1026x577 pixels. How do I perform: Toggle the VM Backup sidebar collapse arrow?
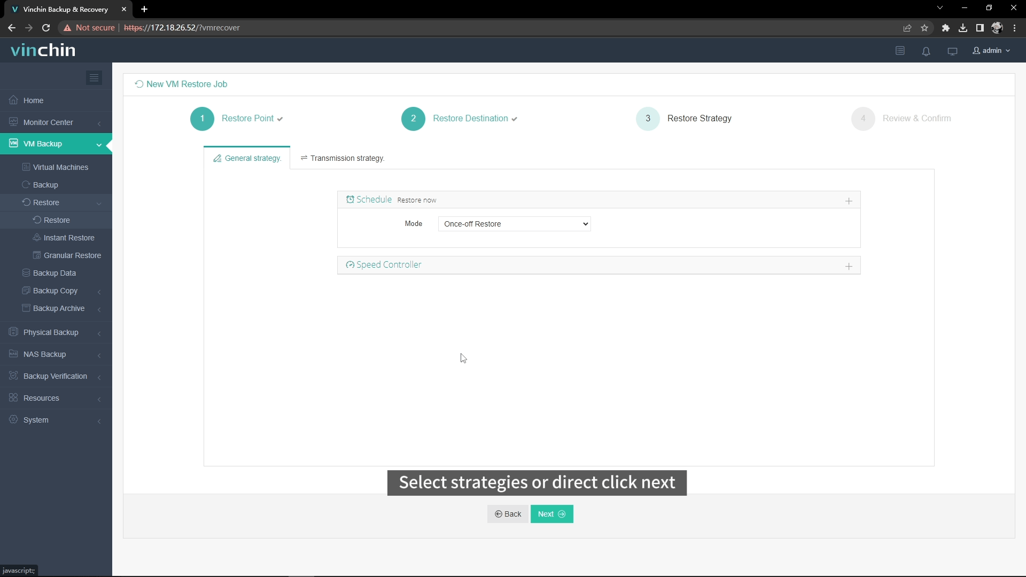tap(99, 144)
